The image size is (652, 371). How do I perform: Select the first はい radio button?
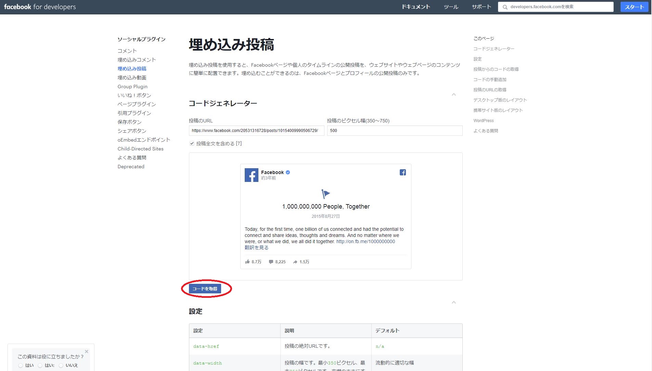pos(21,366)
